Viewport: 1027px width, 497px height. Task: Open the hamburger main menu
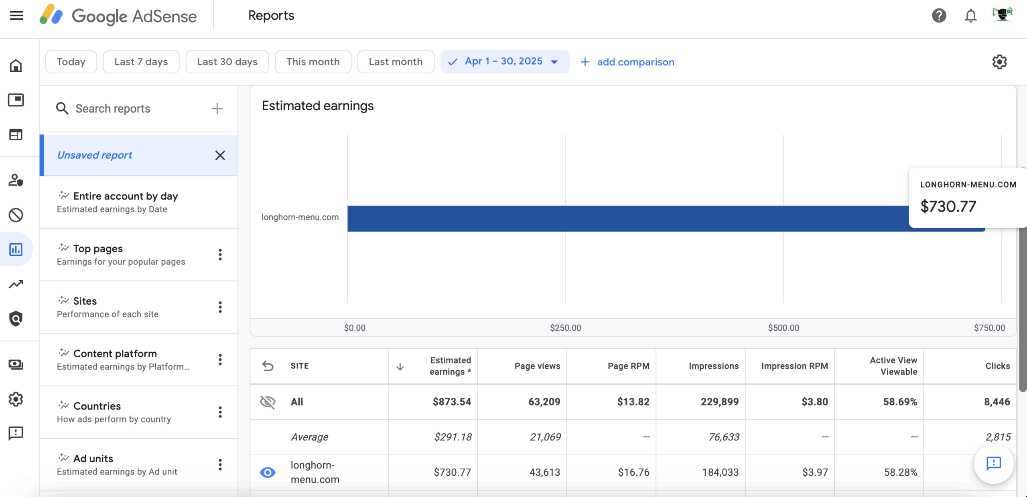pos(16,16)
